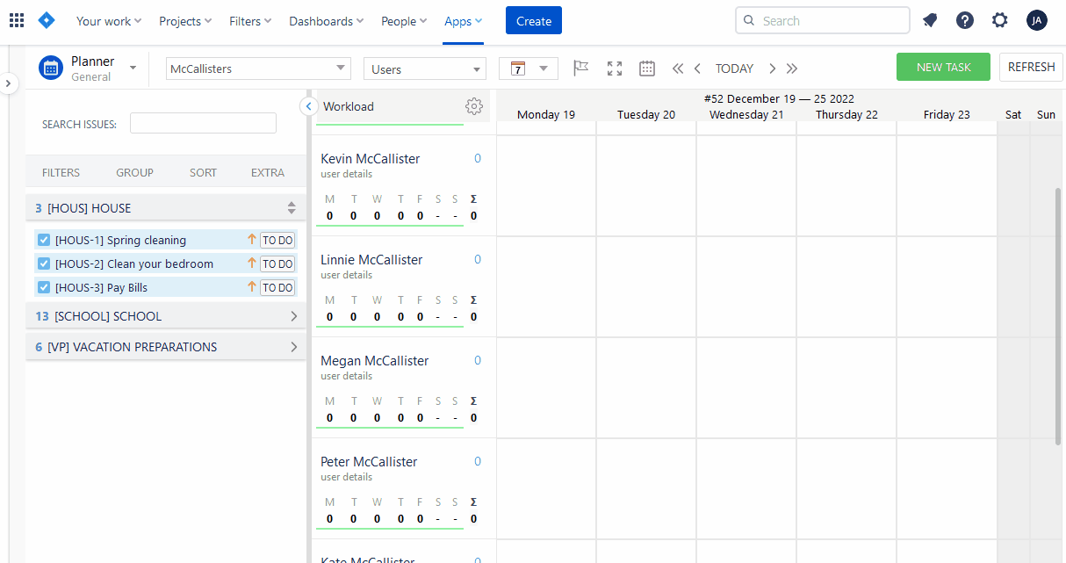Untick HOUS-3 Pay Bills checkbox
Viewport: 1066px width, 563px height.
(x=44, y=287)
